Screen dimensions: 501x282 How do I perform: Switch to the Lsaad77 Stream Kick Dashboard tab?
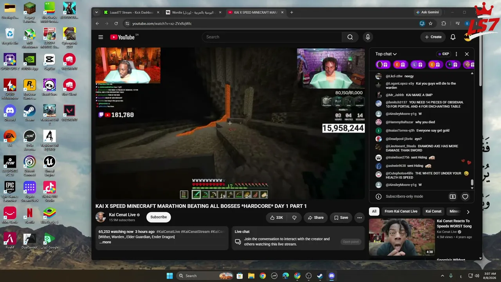132,12
